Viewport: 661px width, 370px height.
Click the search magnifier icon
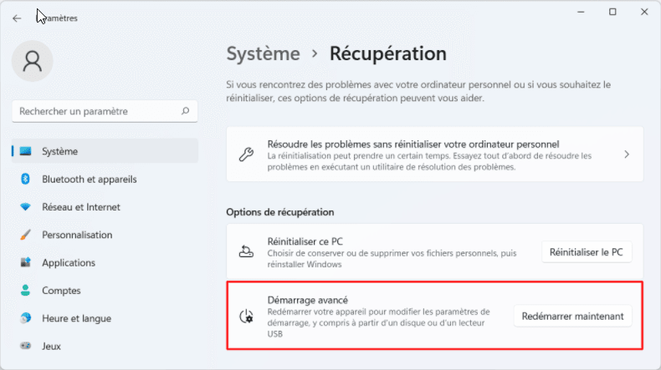185,110
